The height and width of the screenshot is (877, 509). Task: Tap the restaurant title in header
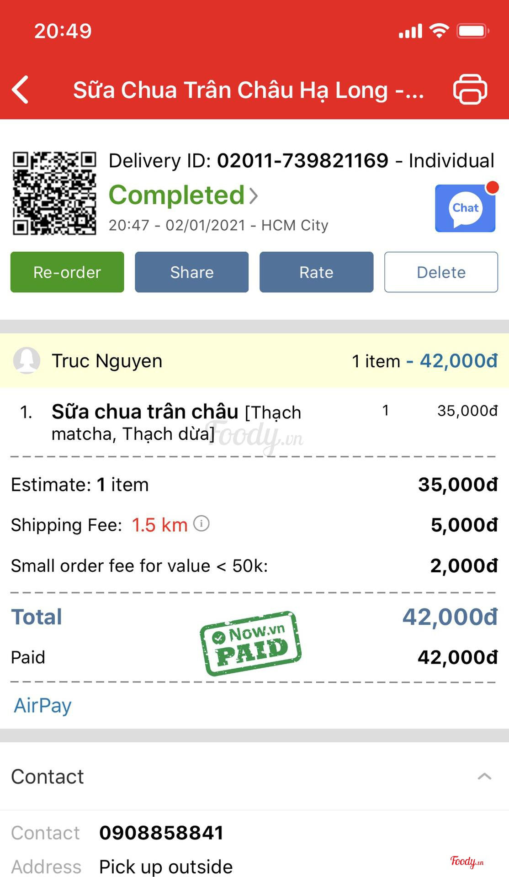[249, 90]
